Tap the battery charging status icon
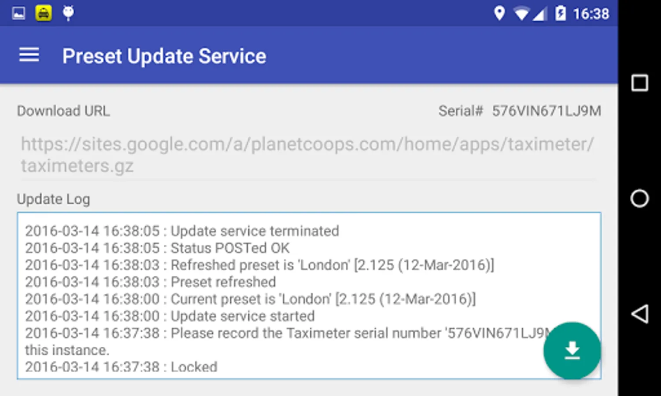 [x=560, y=13]
